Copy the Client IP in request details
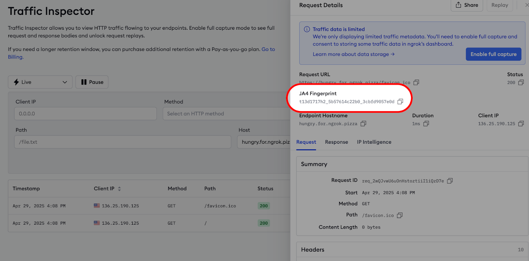This screenshot has width=529, height=261. (521, 124)
